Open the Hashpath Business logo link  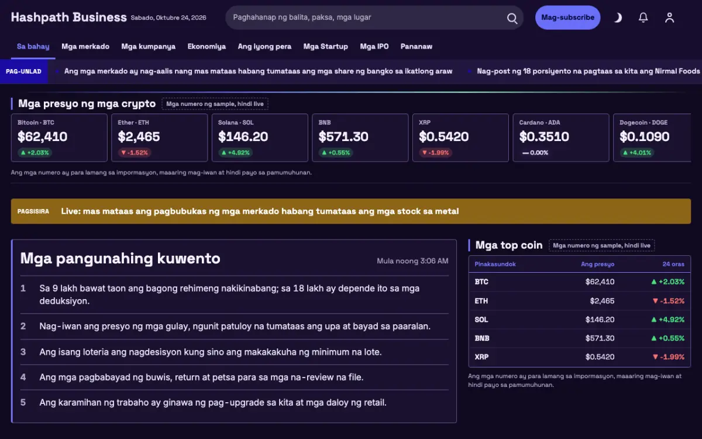tap(68, 18)
